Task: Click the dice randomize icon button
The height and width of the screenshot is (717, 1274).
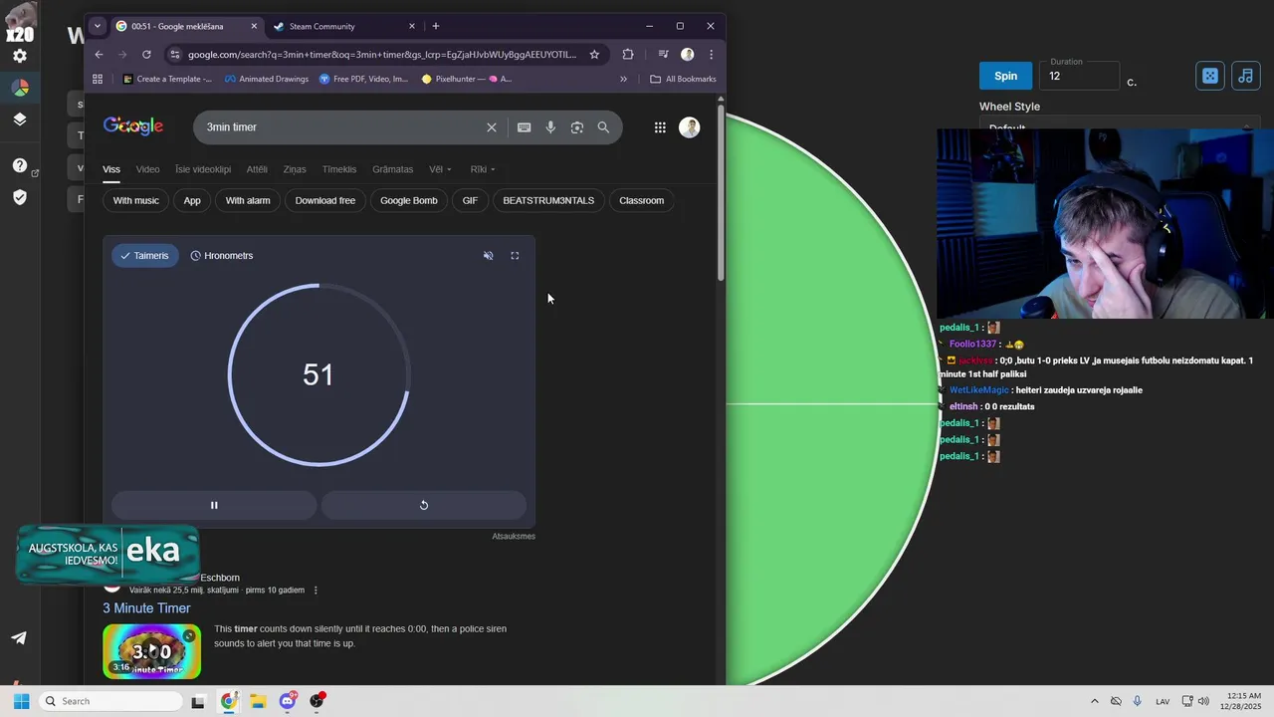Action: tap(1209, 76)
